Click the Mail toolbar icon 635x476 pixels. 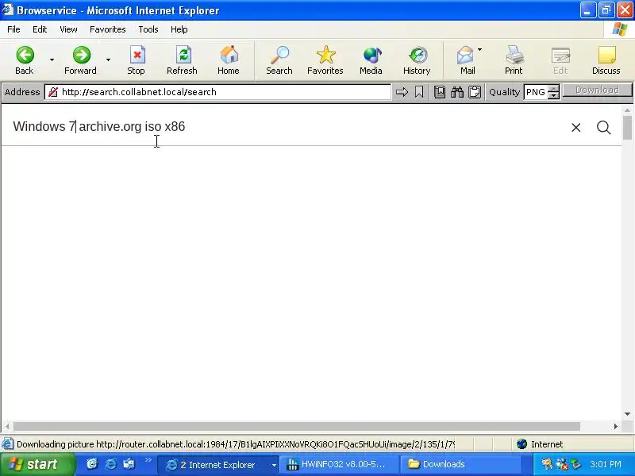pyautogui.click(x=466, y=60)
